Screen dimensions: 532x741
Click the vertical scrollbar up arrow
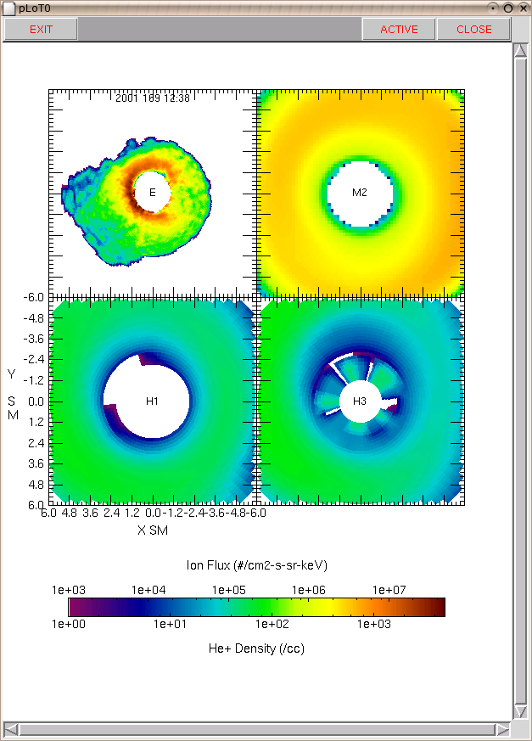521,51
